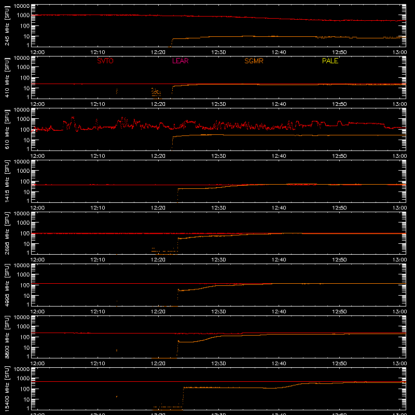Select the '245 MHz [SFU]' axis label
Viewport: 415px width, 415px height.
(7, 25)
